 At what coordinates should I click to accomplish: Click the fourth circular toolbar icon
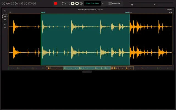(17, 4)
